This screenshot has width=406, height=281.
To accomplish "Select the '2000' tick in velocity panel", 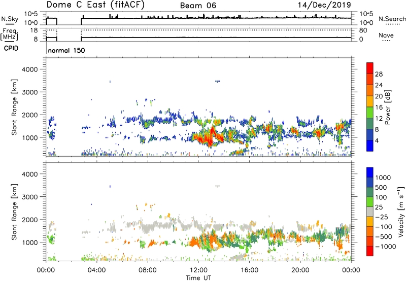I will point(29,220).
